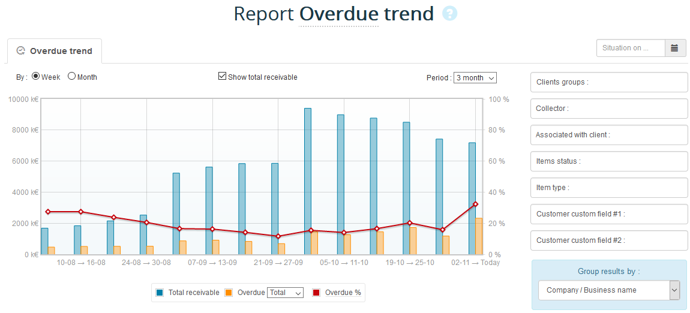Switch to the Overdue trend tab
The width and height of the screenshot is (690, 313).
(61, 51)
